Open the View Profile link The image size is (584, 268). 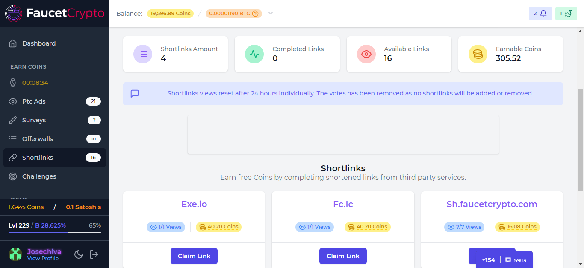43,259
